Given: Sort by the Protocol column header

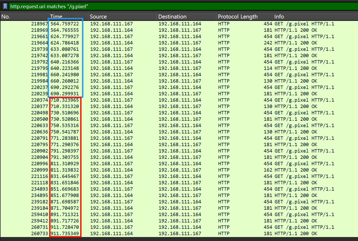Looking at the screenshot, I should click(228, 16).
